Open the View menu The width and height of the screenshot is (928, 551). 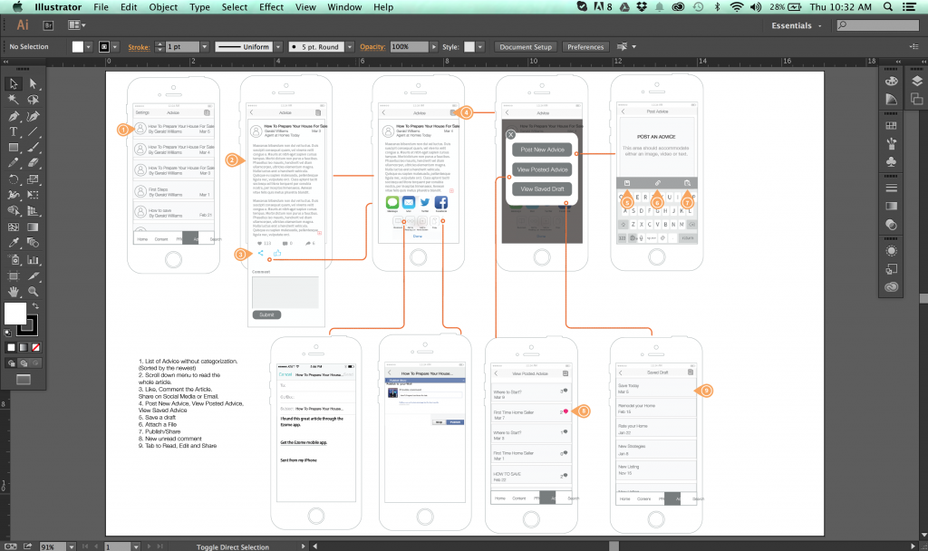[306, 7]
